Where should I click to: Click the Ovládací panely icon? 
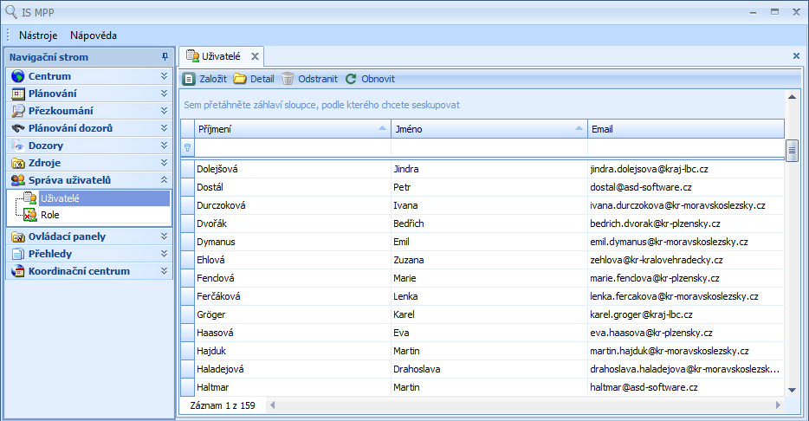(18, 236)
